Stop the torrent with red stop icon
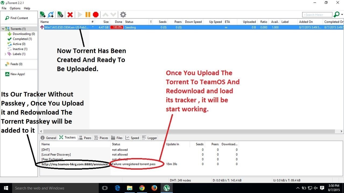The width and height of the screenshot is (344, 193). [x=96, y=14]
